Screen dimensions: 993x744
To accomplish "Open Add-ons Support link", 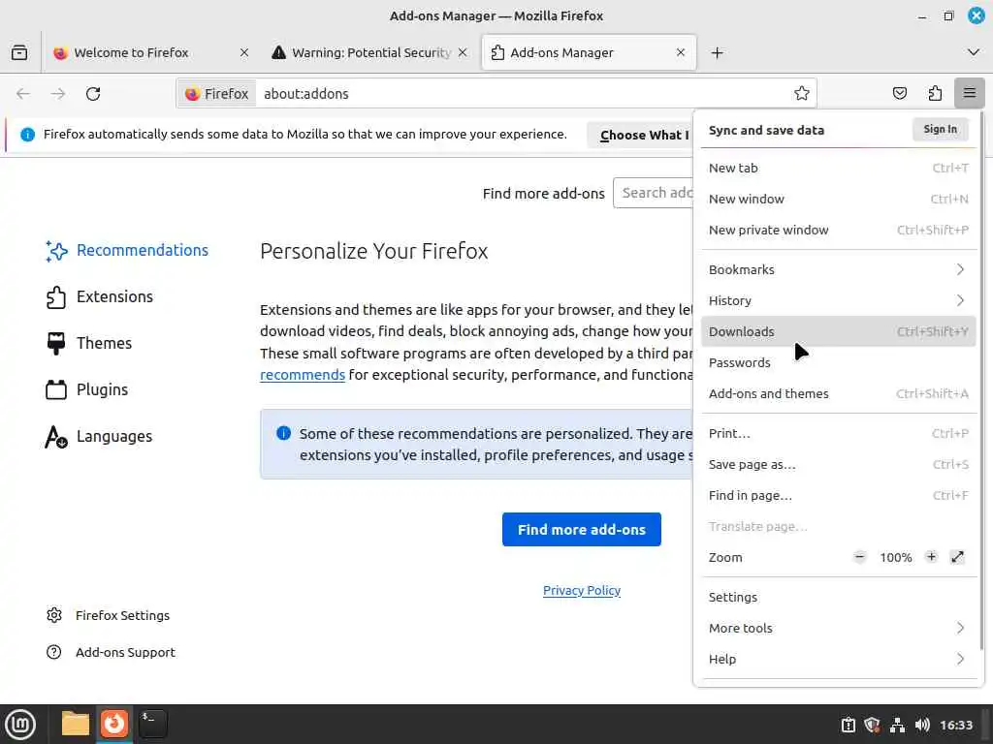I will (111, 652).
